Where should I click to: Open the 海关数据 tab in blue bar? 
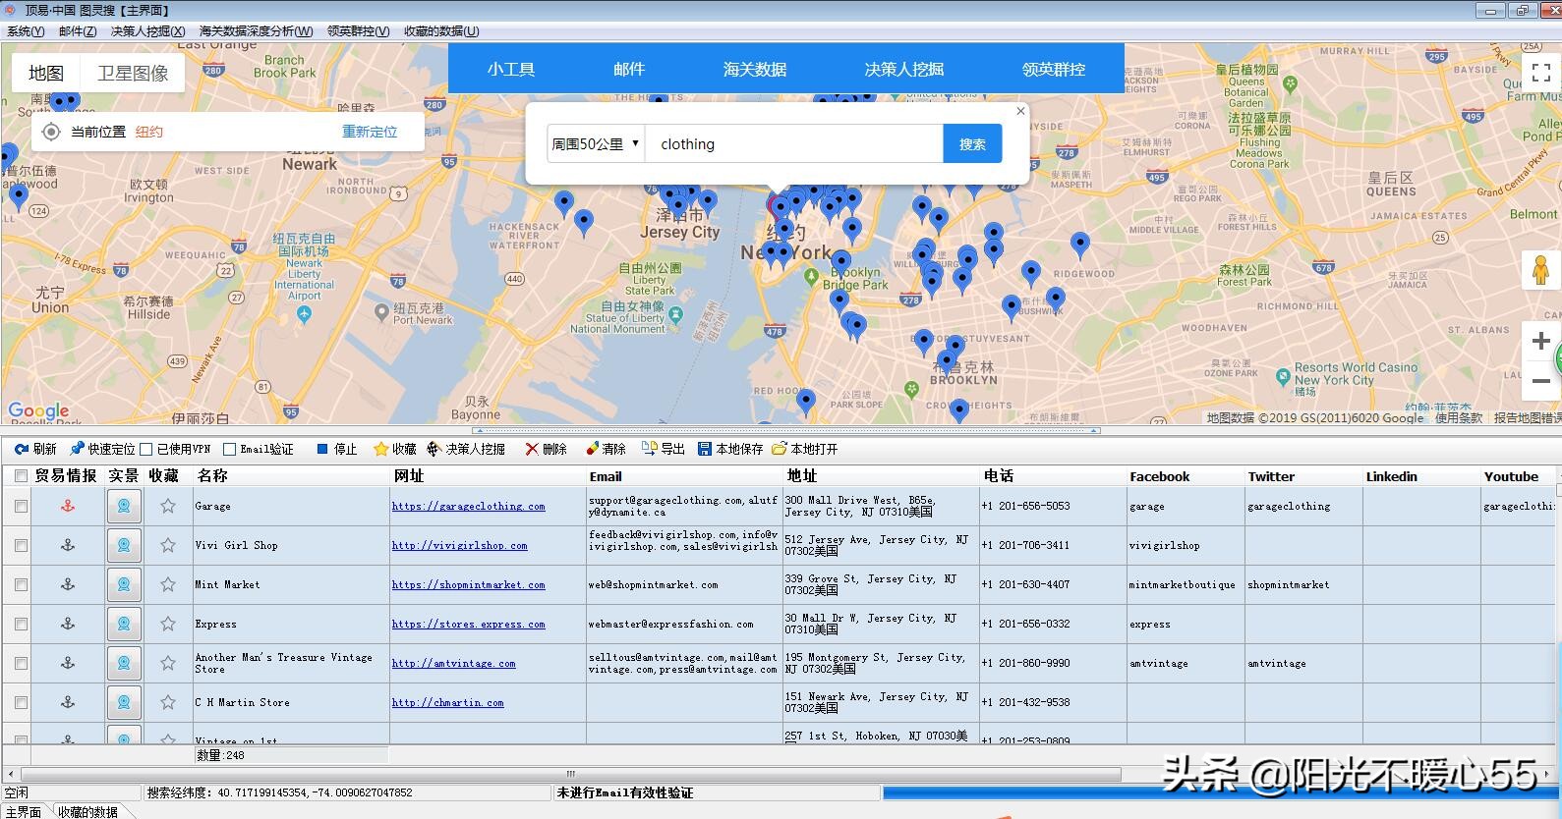(754, 69)
